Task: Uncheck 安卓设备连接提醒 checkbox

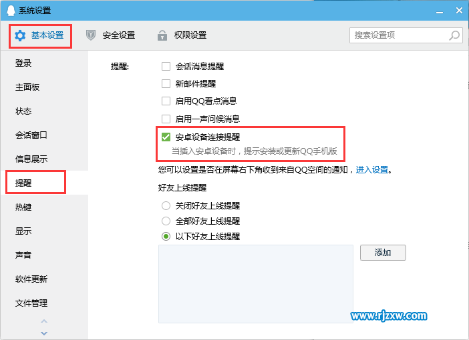Action: point(166,137)
